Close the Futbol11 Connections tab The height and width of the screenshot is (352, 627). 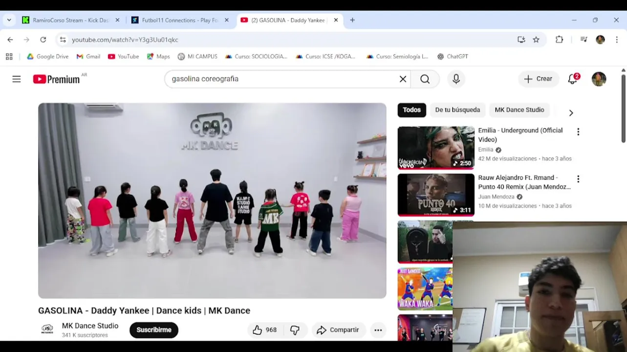point(226,20)
